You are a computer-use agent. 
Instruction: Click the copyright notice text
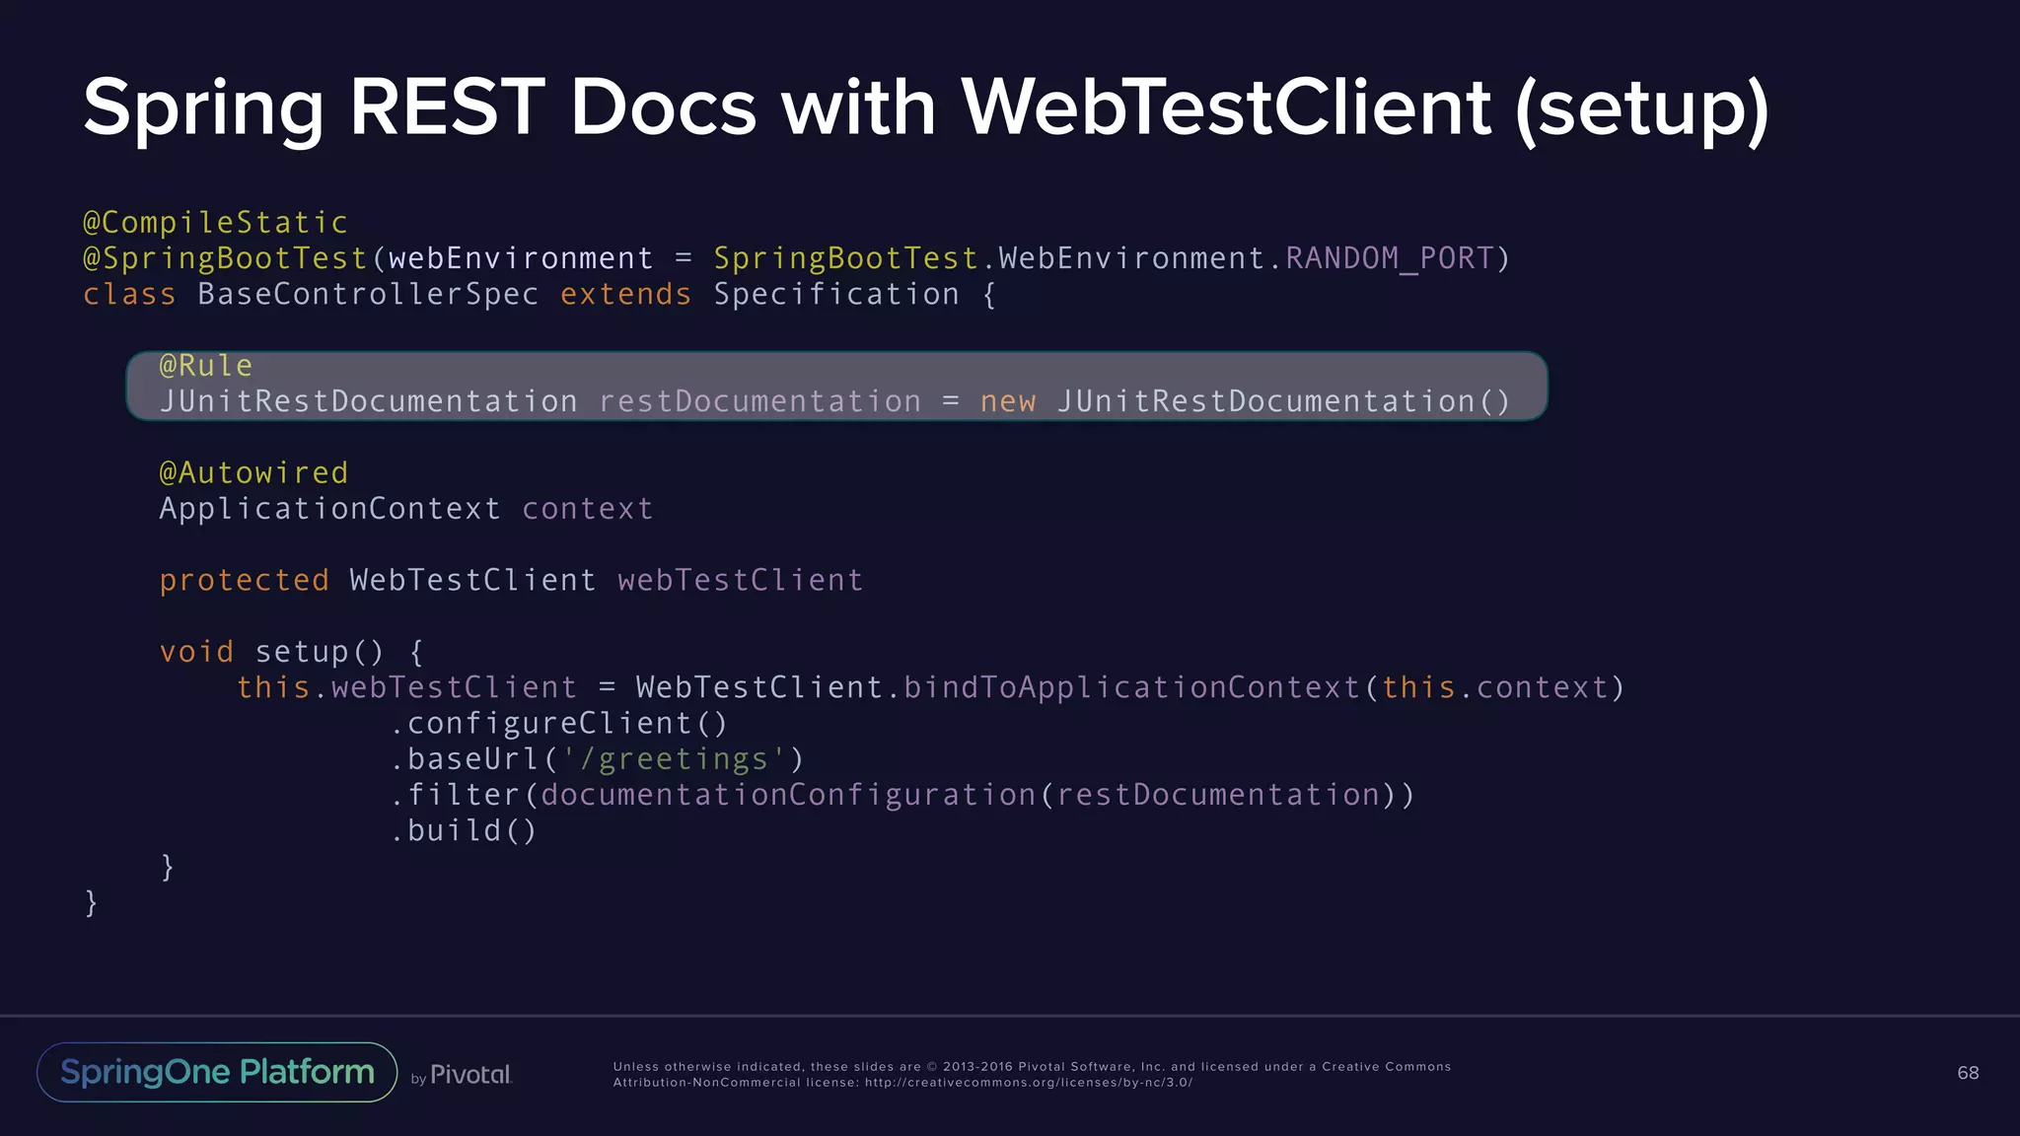[x=1031, y=1067]
